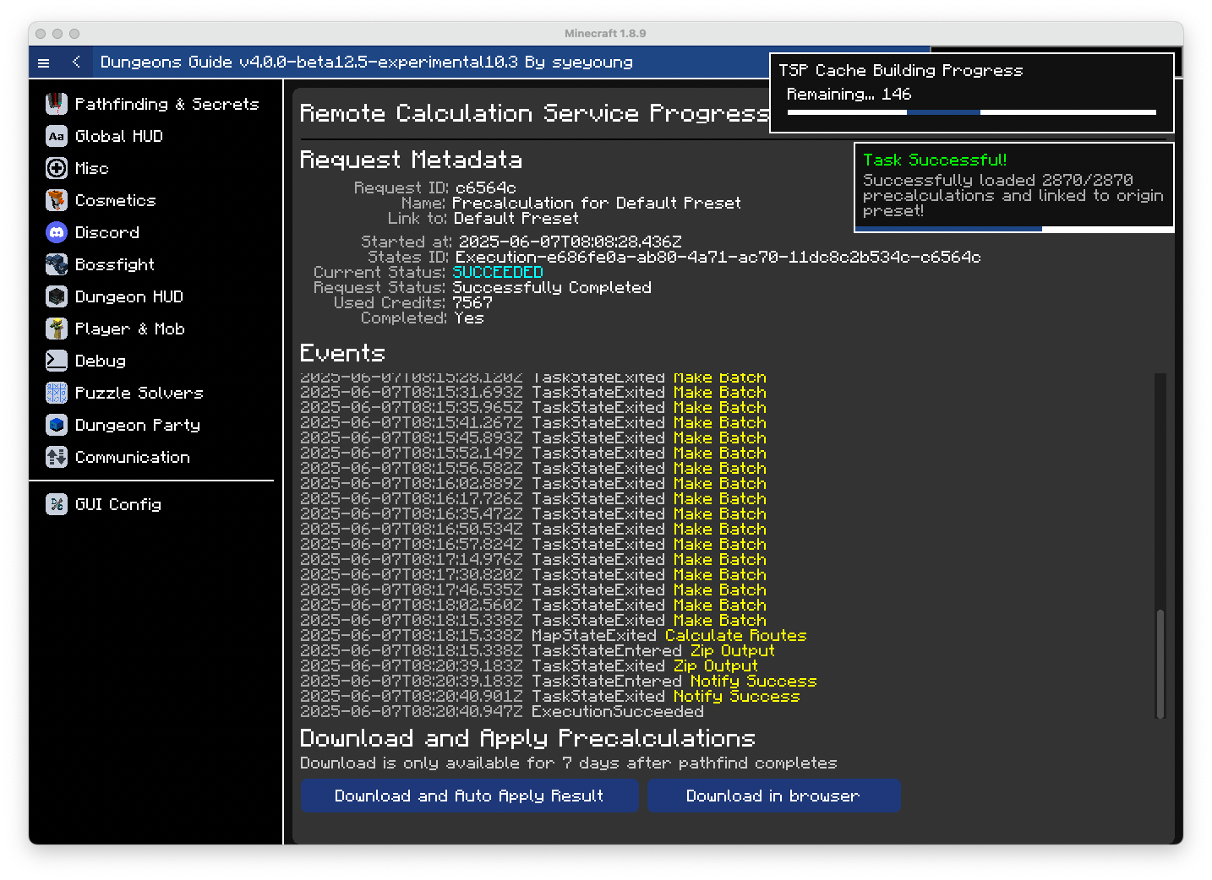1212x880 pixels.
Task: Go back with the arrow chevron
Action: [77, 62]
